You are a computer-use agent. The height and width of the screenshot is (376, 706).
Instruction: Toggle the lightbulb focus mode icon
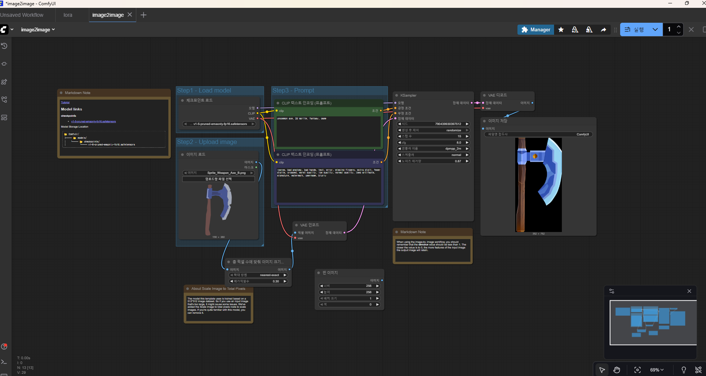tap(684, 370)
